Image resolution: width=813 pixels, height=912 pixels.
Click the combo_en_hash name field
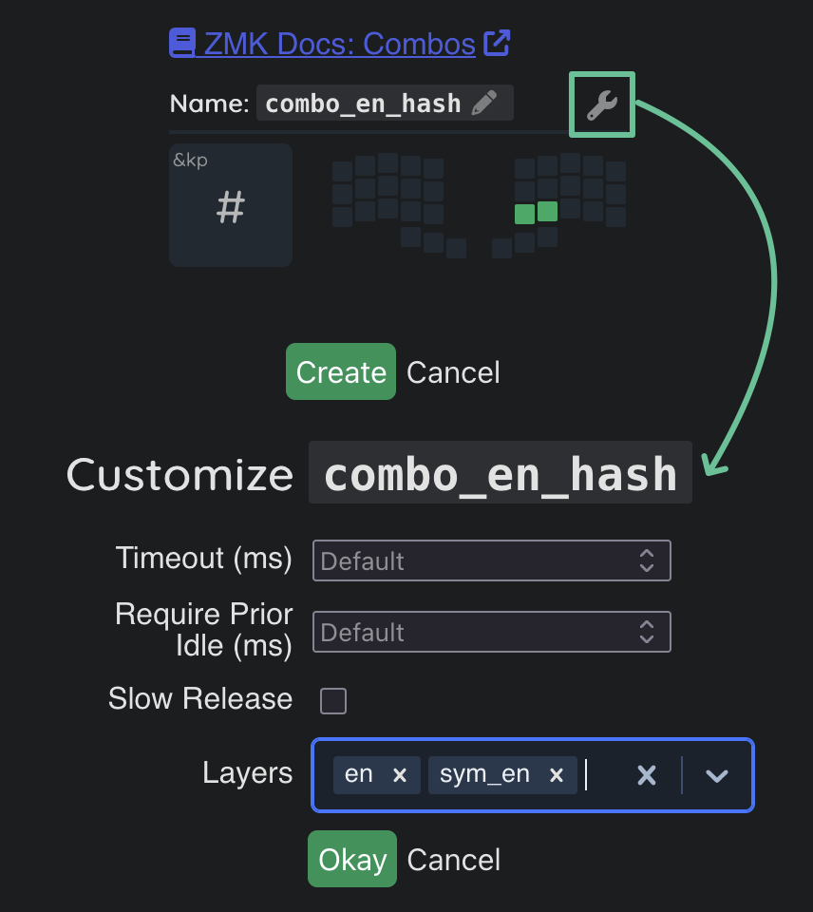[x=363, y=104]
